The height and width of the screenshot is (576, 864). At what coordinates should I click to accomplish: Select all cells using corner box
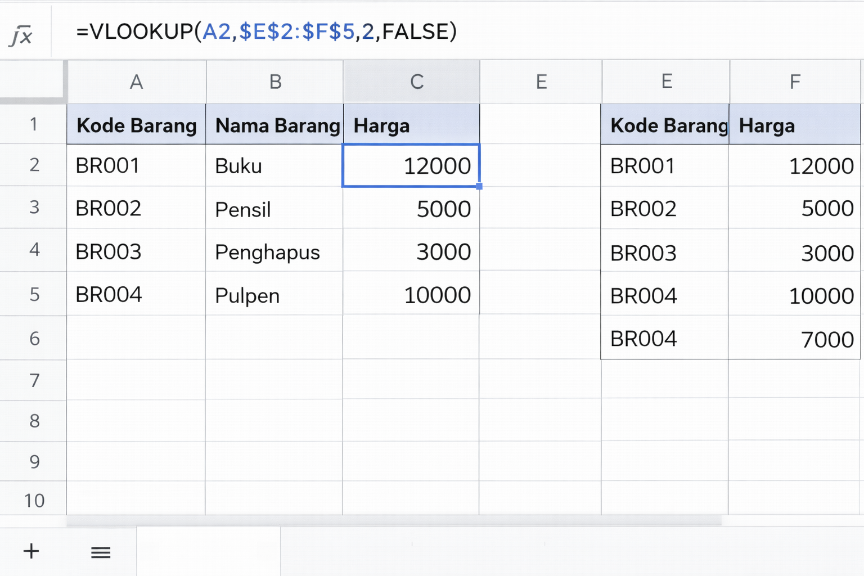[33, 82]
